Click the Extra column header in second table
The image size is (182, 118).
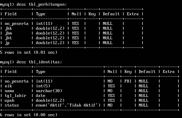169,71
